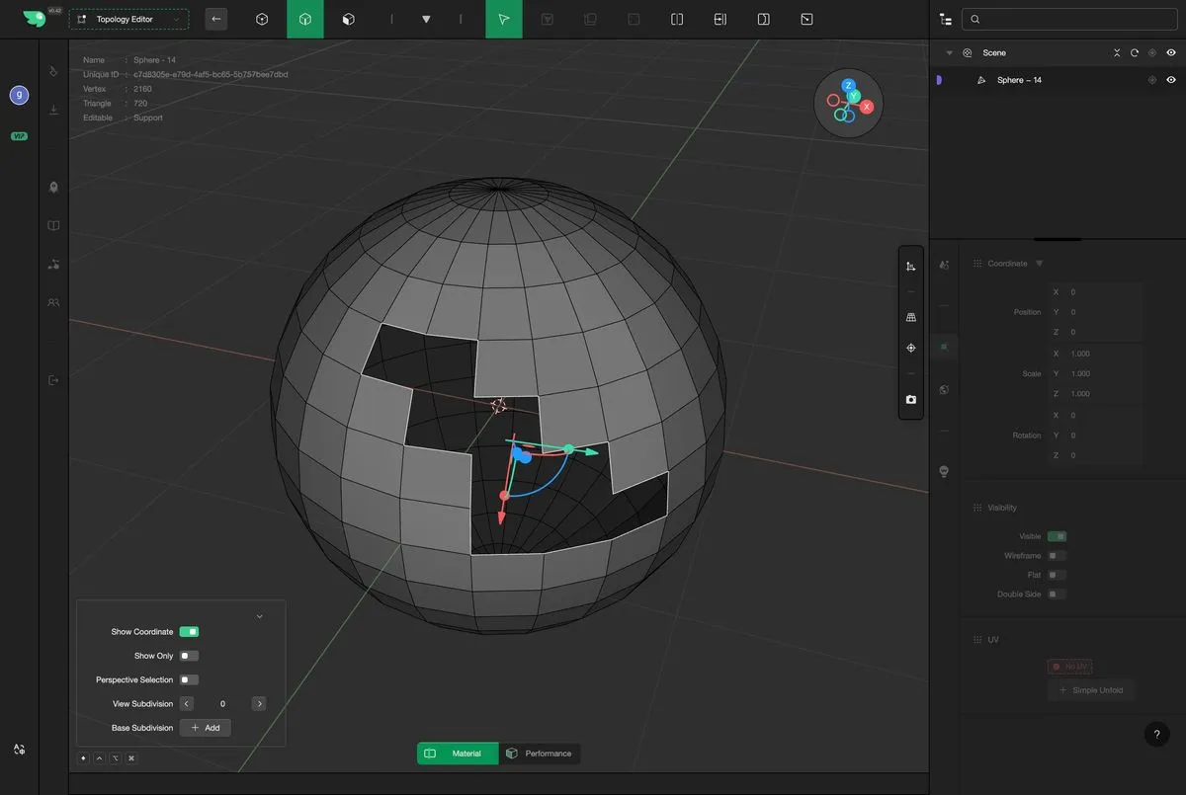Collapse the Scene tree node
The height and width of the screenshot is (795, 1186).
949,53
